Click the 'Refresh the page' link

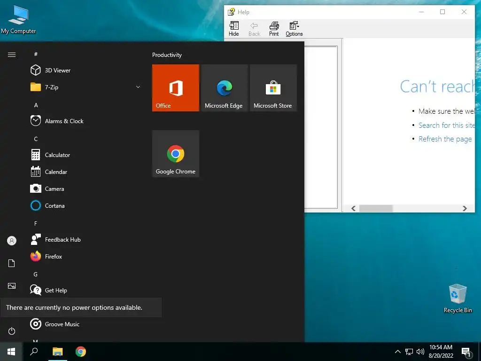(x=445, y=139)
